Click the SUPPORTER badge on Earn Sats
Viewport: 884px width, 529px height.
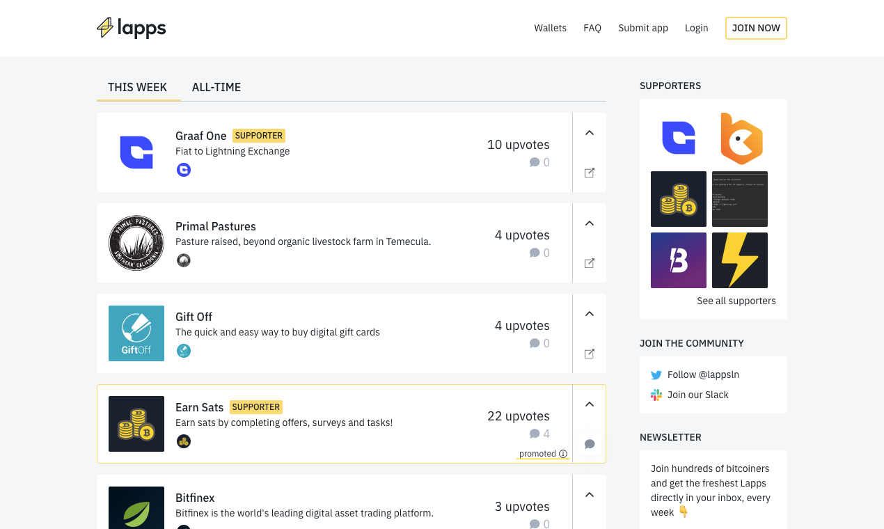tap(256, 407)
